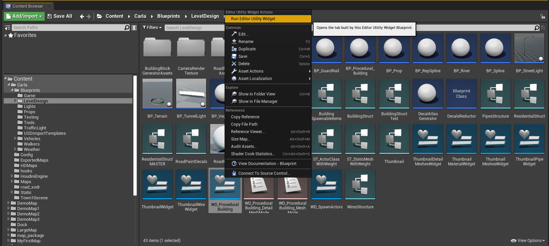Click the magnifier in Search Paths field
The width and height of the screenshot is (549, 246).
tap(127, 28)
